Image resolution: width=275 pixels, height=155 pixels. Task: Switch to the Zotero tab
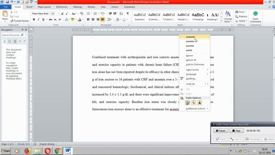coord(115,7)
